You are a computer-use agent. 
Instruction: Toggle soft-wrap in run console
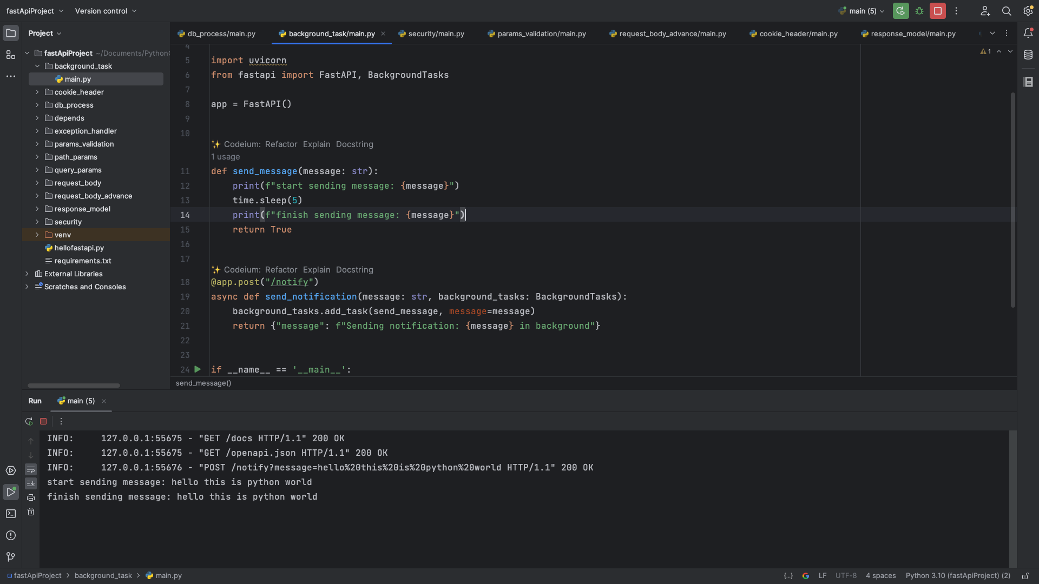point(31,469)
